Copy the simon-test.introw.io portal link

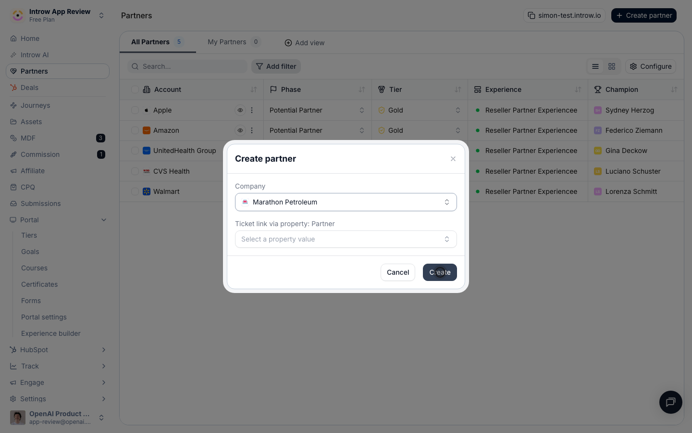point(564,15)
